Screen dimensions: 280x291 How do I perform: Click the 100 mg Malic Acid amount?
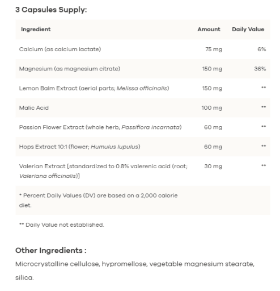212,108
